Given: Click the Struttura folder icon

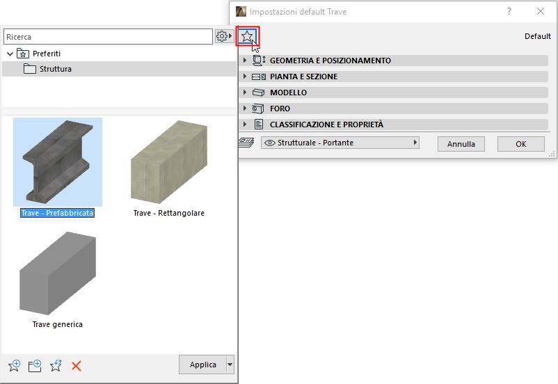Looking at the screenshot, I should click(x=29, y=69).
